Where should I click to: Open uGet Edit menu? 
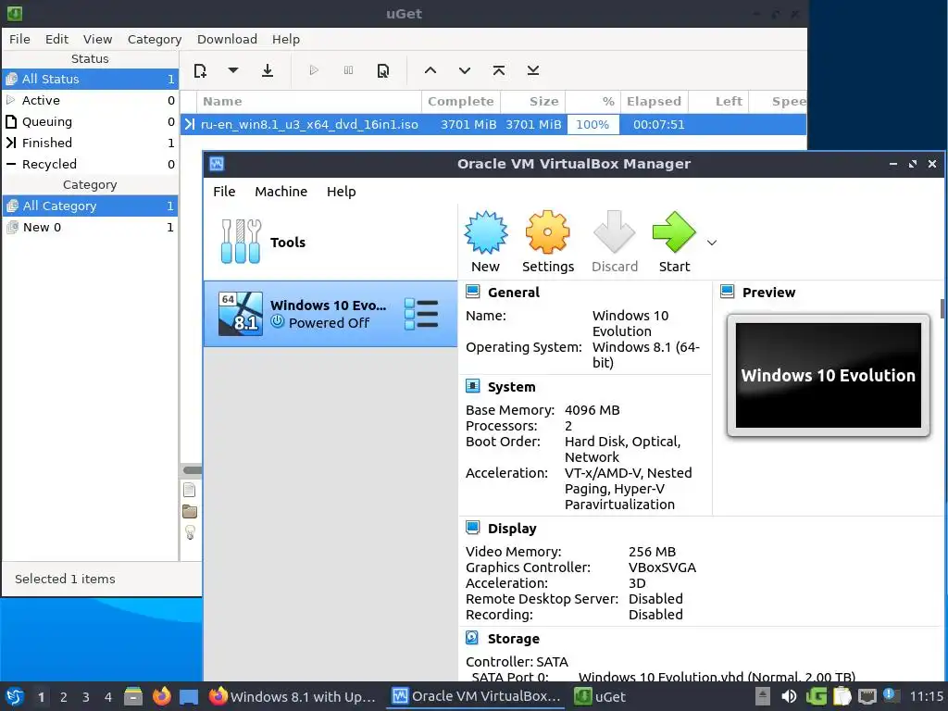(56, 39)
